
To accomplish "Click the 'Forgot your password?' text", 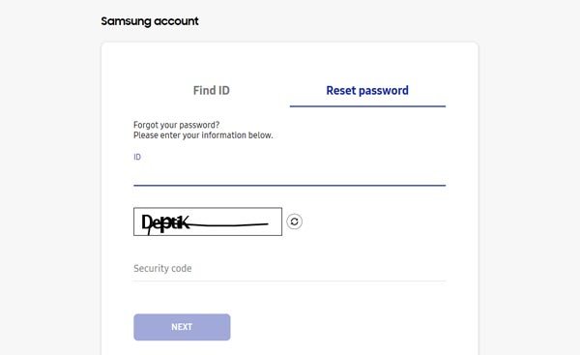I will 177,125.
